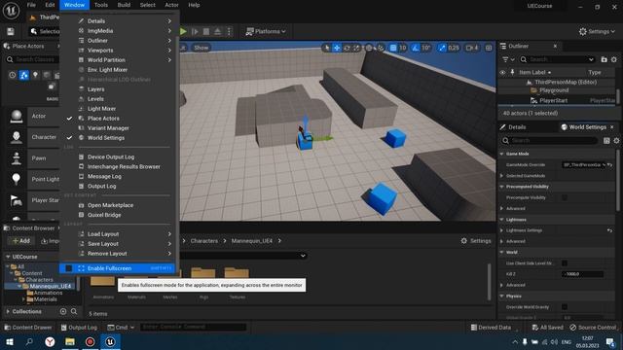623x350 pixels.
Task: Click Windows Start button on taskbar
Action: point(10,341)
